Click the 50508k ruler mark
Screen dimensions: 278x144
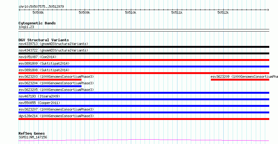(38, 12)
